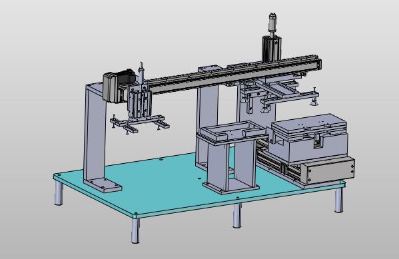399x259 pixels.
Task: Select the front-left table leg
Action: click(x=135, y=230)
